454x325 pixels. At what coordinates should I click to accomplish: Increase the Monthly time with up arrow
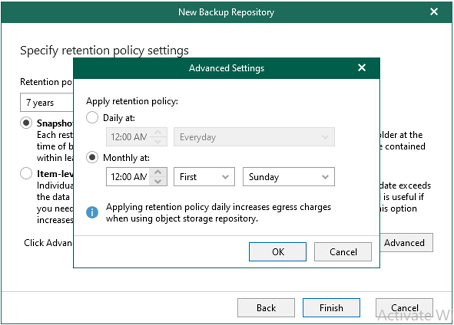(158, 172)
